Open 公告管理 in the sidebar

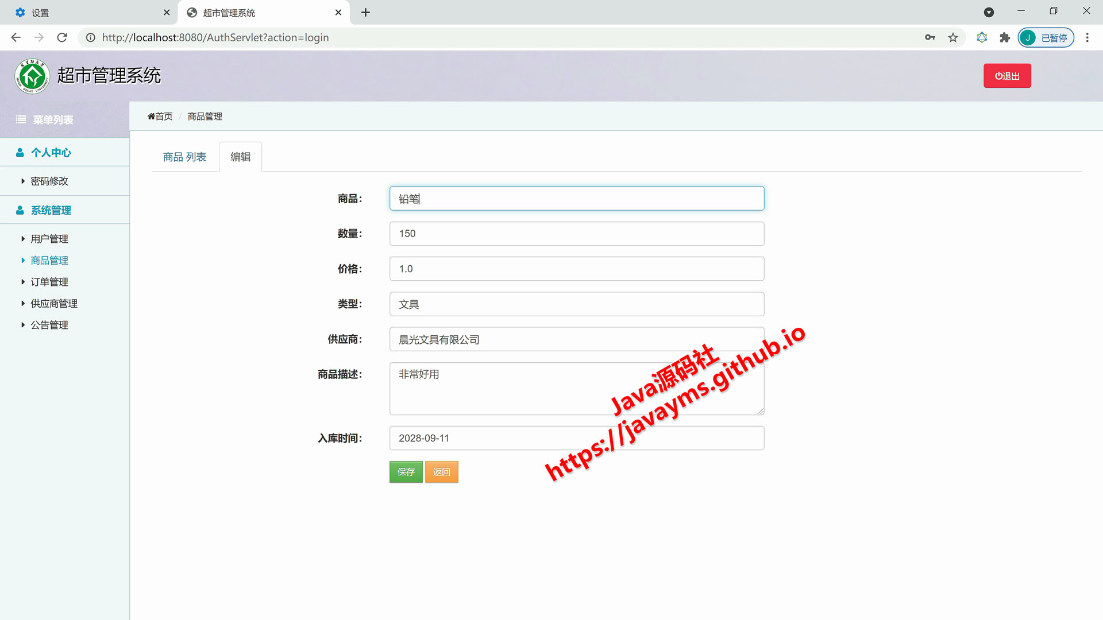pyautogui.click(x=49, y=325)
